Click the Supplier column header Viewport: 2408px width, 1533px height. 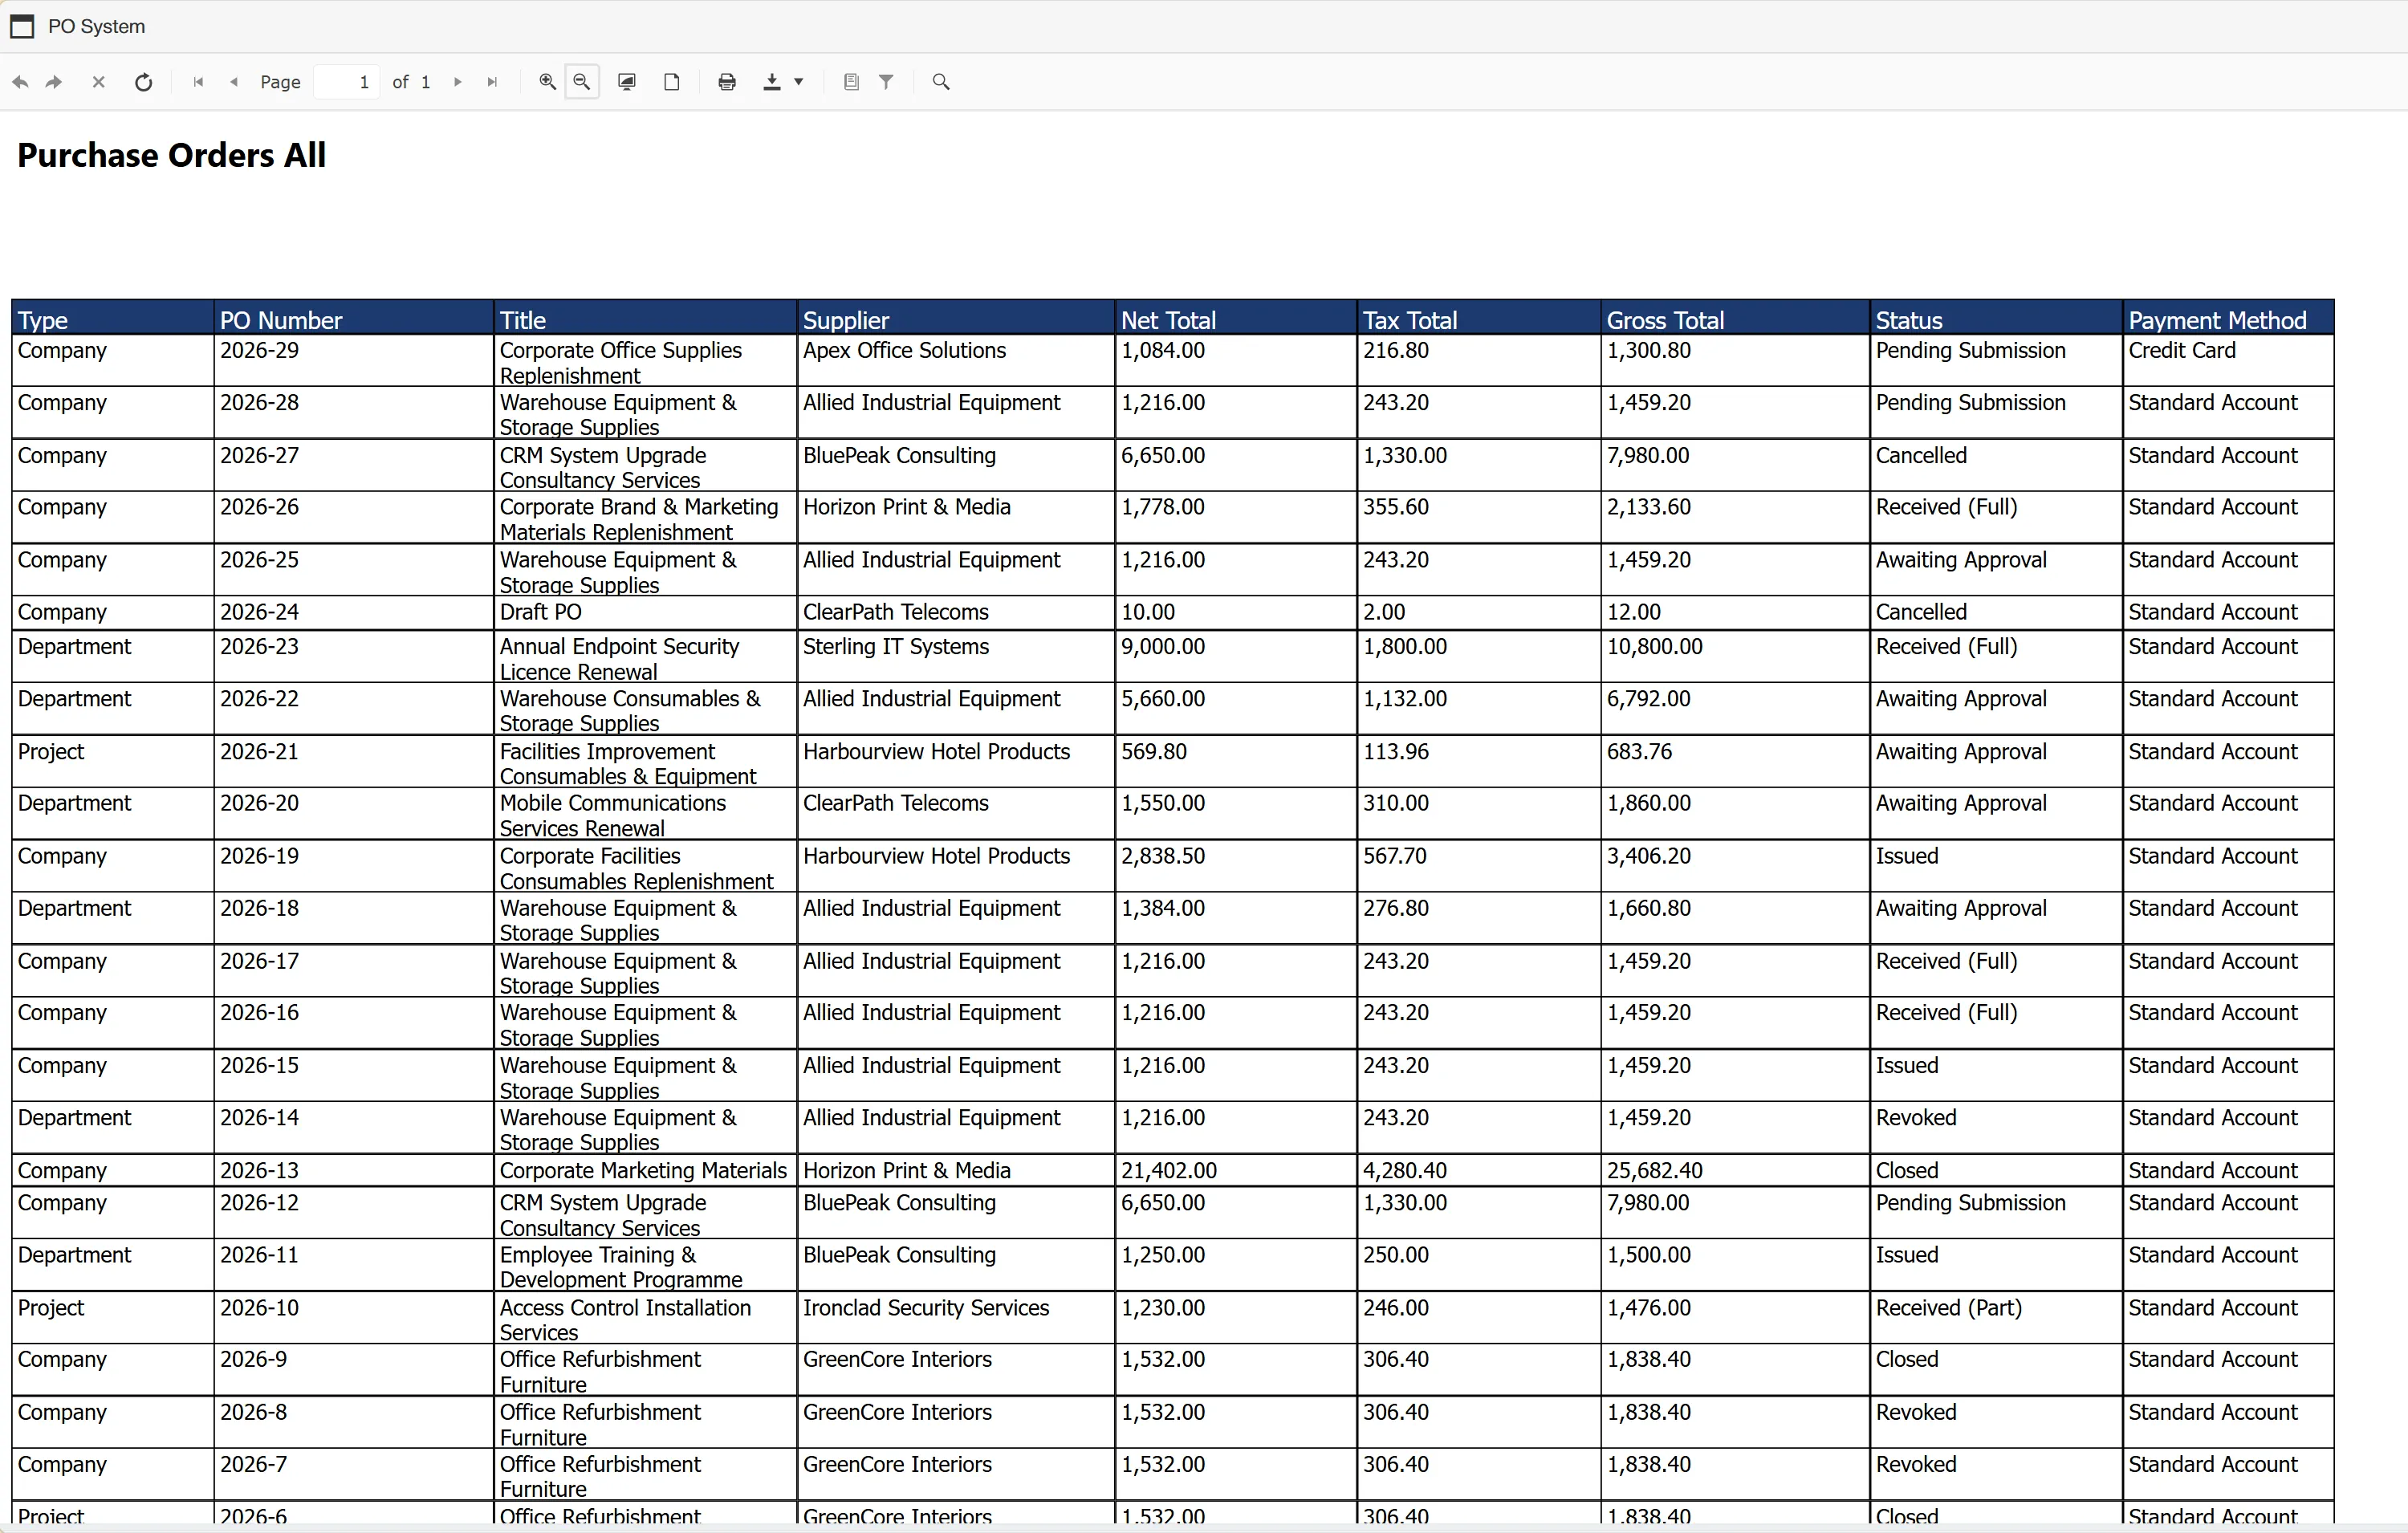coord(956,319)
